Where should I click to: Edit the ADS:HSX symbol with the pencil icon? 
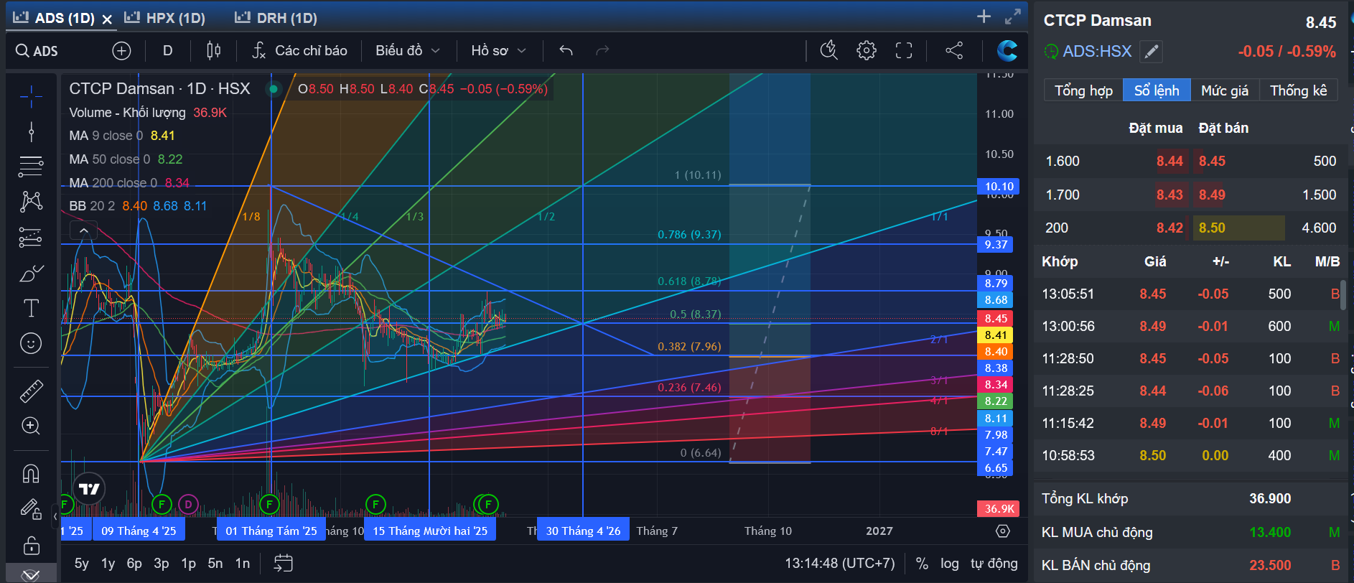1151,52
